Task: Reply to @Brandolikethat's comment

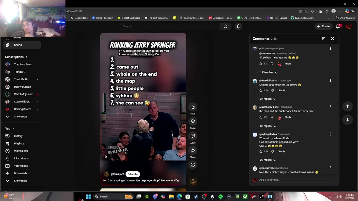Action: tap(282, 90)
